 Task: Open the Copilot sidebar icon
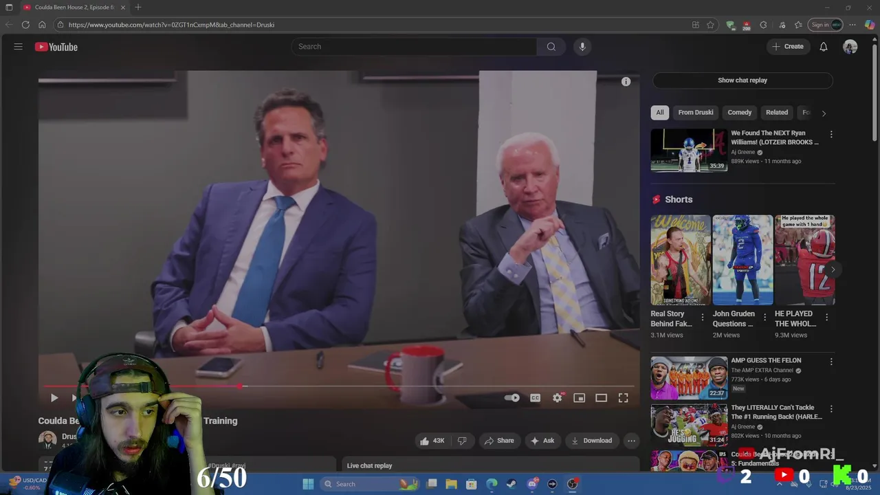(870, 25)
